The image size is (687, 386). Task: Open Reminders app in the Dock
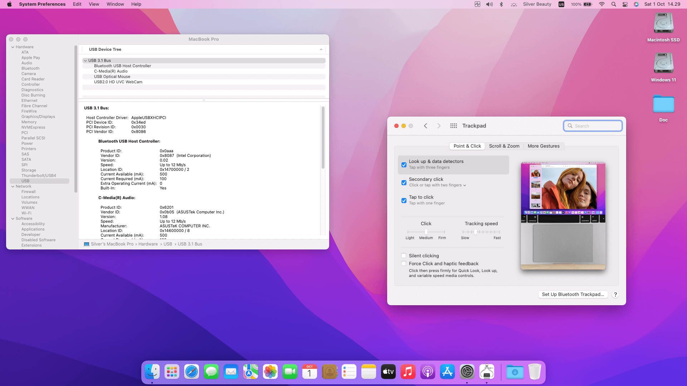(x=349, y=372)
